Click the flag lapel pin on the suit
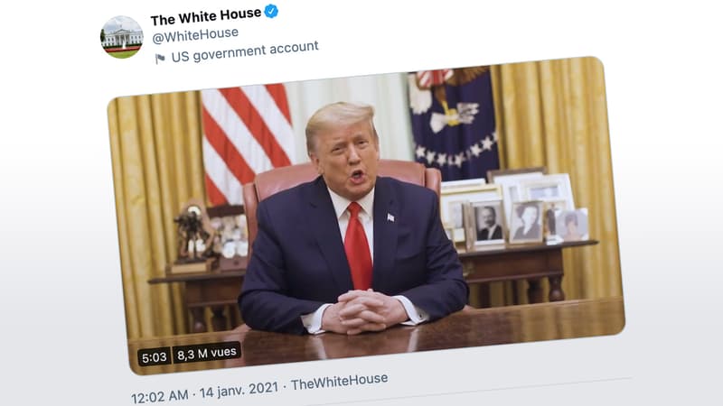 390,217
